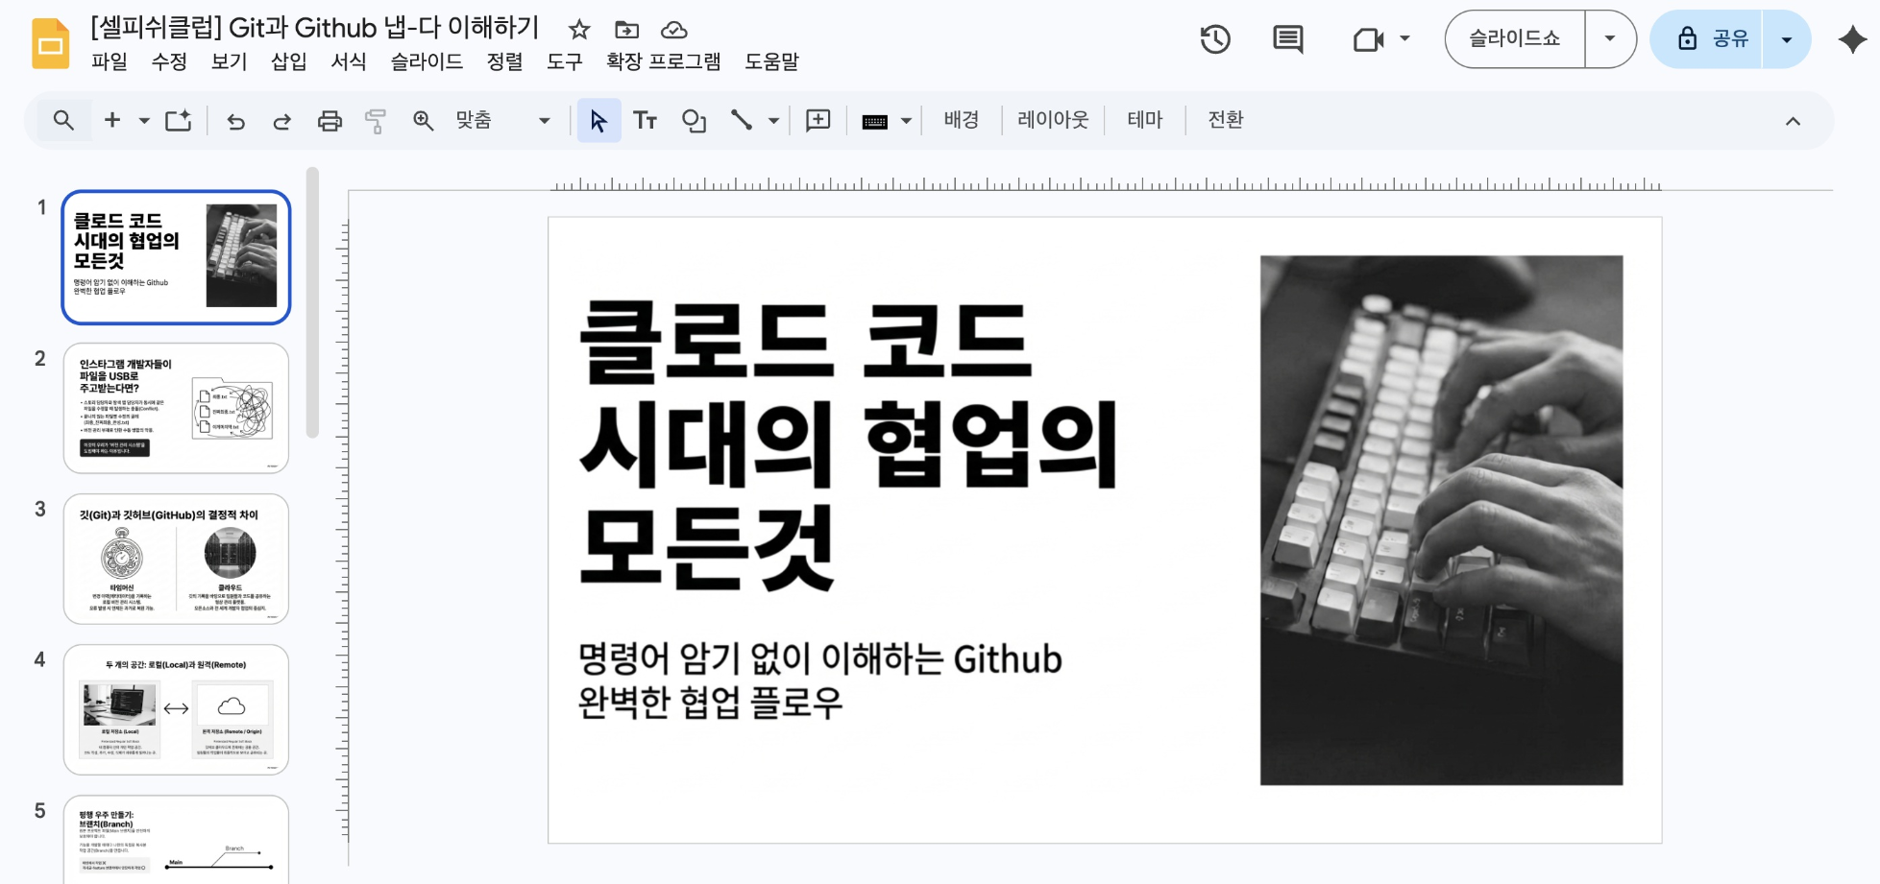Rename the presentation title
The width and height of the screenshot is (1880, 884).
(x=314, y=28)
